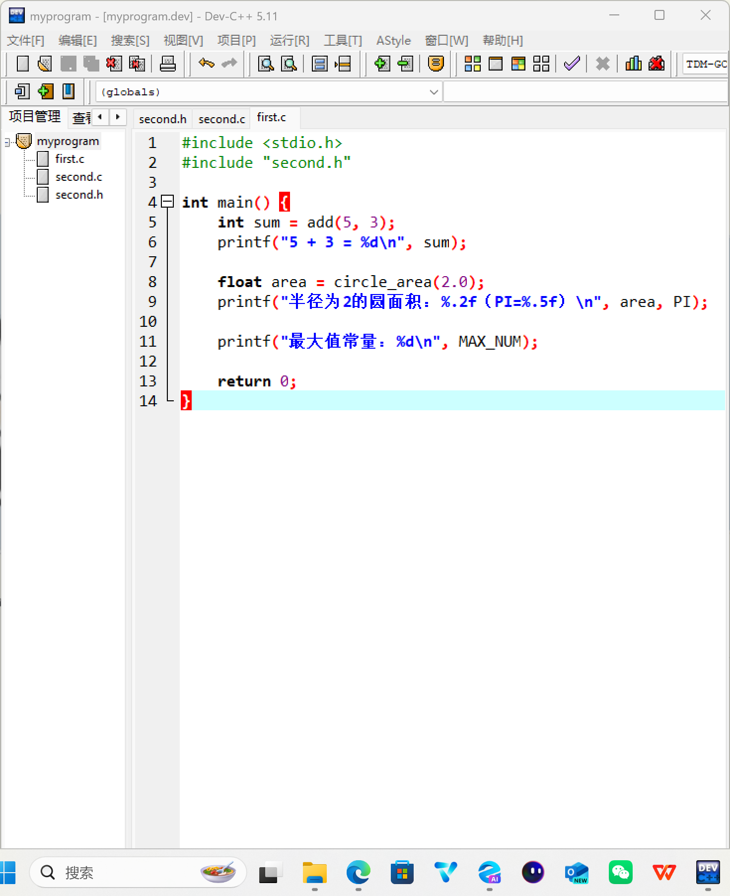Click the blue bookmark icon in second toolbar
Image resolution: width=730 pixels, height=896 pixels.
69,91
